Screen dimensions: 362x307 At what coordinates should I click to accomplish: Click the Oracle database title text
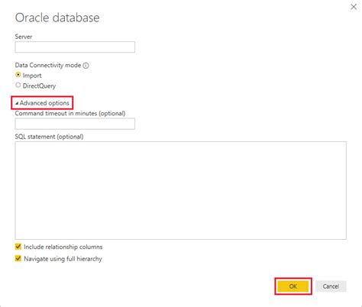tap(57, 18)
